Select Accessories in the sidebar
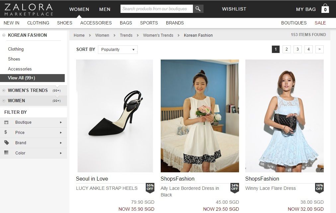The width and height of the screenshot is (336, 213). (20, 69)
